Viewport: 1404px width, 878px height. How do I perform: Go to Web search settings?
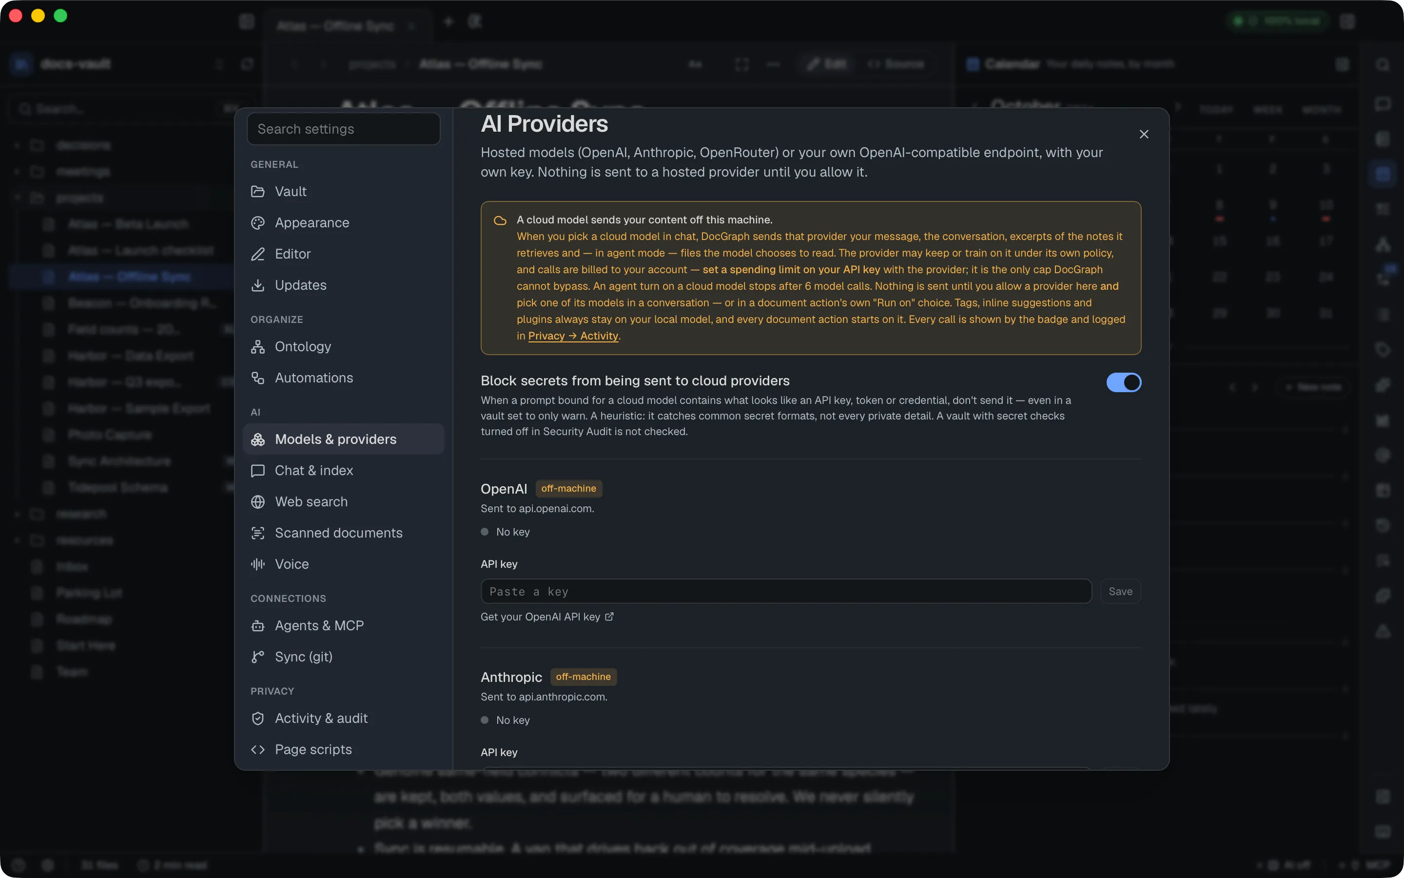tap(344, 502)
